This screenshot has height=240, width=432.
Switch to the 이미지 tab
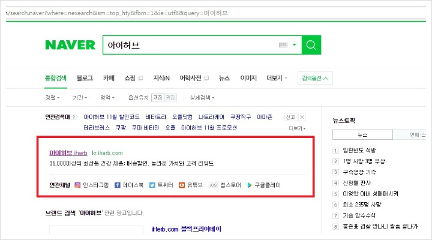(248, 78)
